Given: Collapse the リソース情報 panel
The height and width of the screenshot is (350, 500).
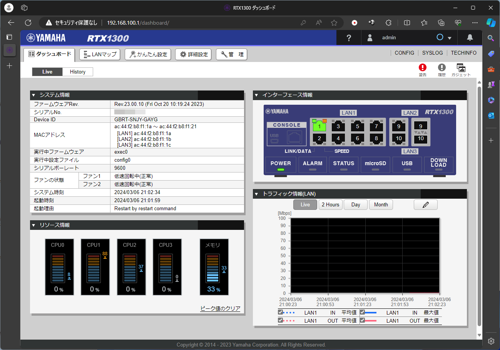Looking at the screenshot, I should click(x=33, y=225).
